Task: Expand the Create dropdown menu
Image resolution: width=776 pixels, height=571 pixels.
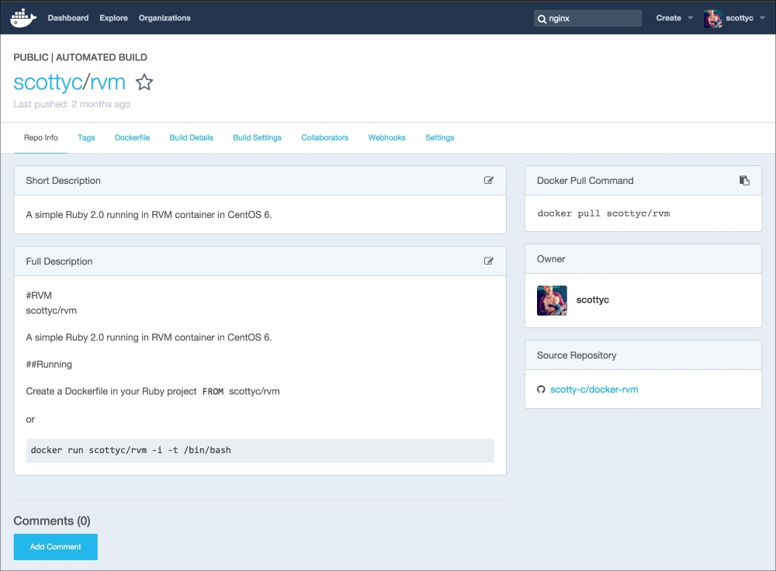Action: point(674,18)
